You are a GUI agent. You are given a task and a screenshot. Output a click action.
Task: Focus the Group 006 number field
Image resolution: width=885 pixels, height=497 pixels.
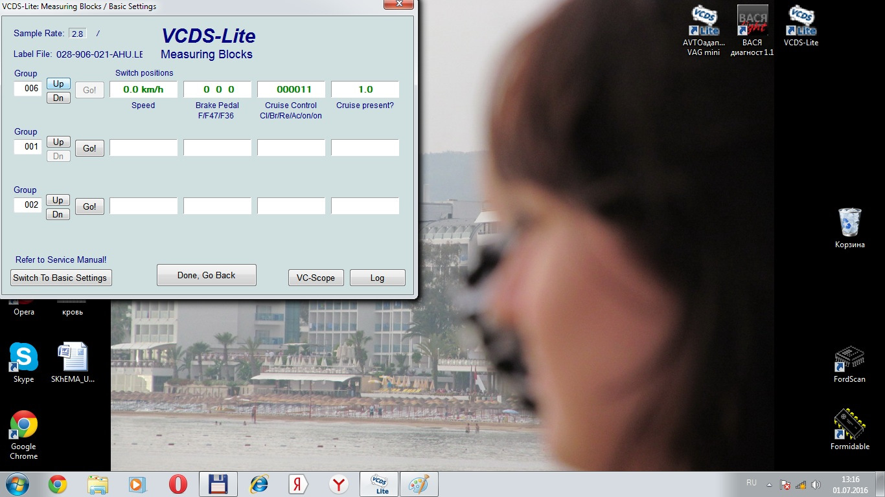pyautogui.click(x=28, y=89)
